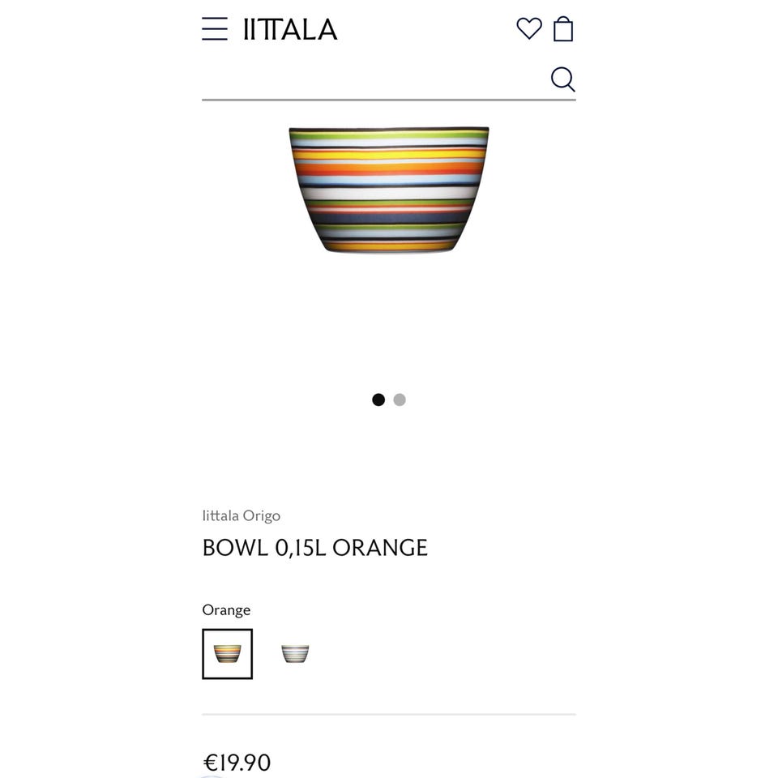Click the €19.90 price

coord(237,762)
